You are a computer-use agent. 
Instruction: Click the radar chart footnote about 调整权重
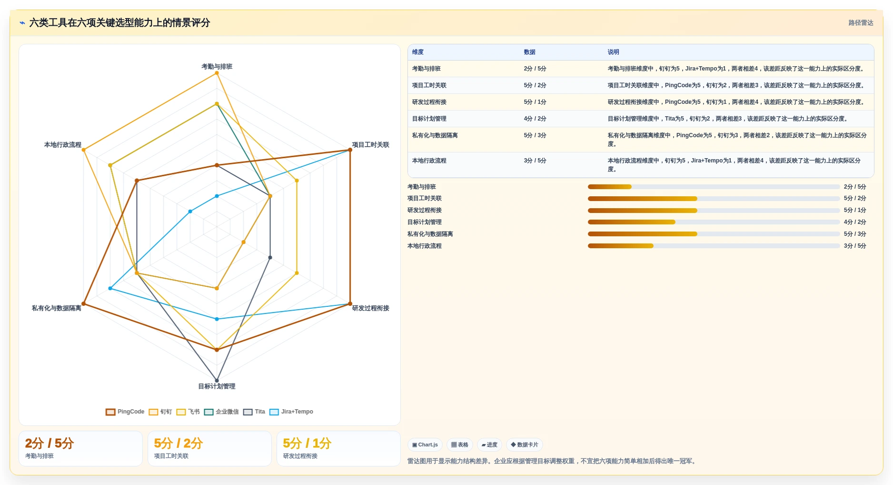click(553, 461)
